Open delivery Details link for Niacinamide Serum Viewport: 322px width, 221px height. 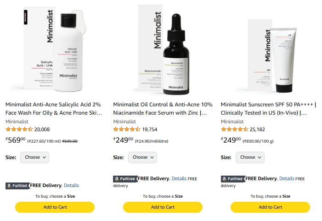pos(179,178)
